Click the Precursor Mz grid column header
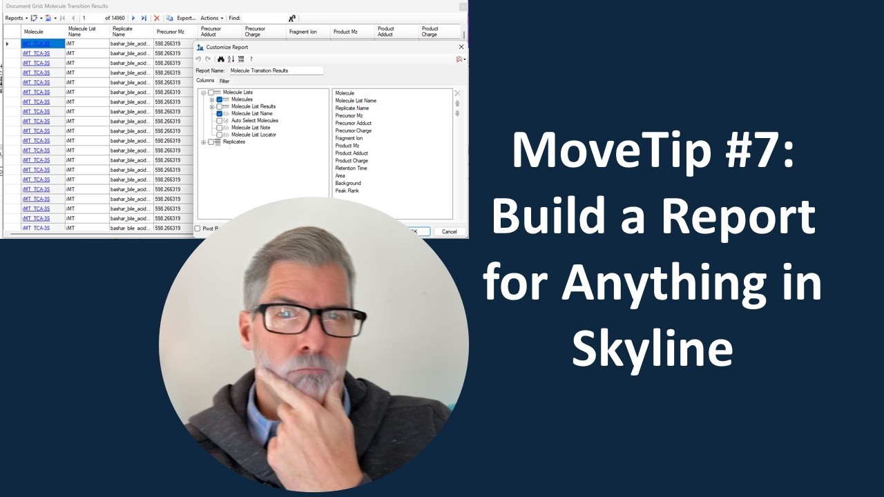Screen dimensions: 884x497 click(175, 32)
